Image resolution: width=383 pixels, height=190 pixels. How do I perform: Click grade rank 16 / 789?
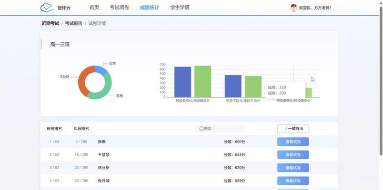coord(81,155)
